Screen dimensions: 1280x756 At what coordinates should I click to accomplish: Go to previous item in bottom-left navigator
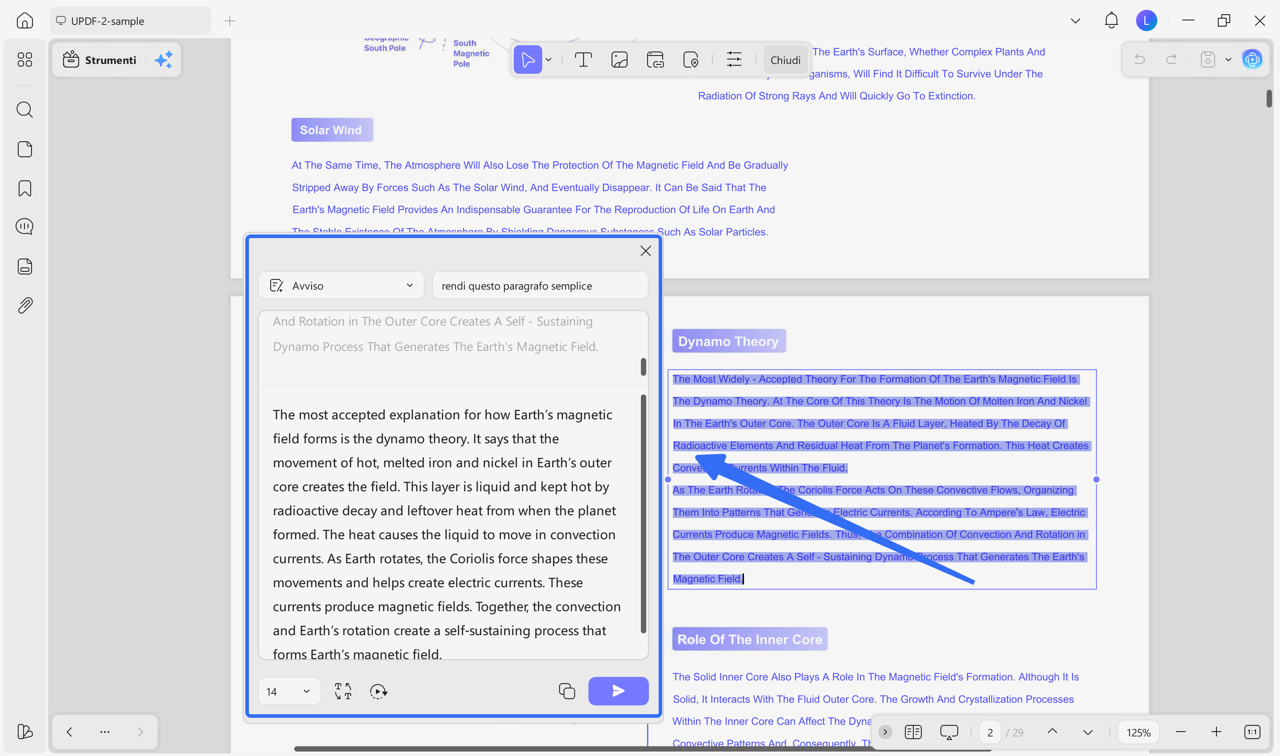tap(69, 732)
